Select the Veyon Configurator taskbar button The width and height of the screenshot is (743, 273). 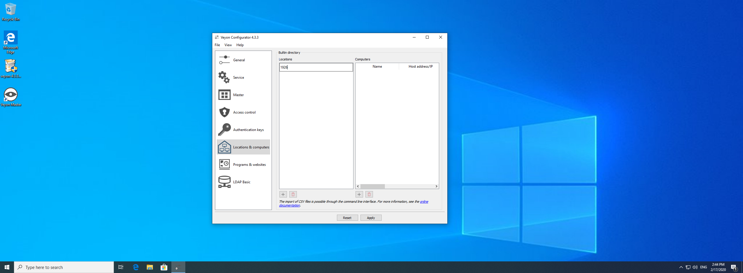coord(178,267)
